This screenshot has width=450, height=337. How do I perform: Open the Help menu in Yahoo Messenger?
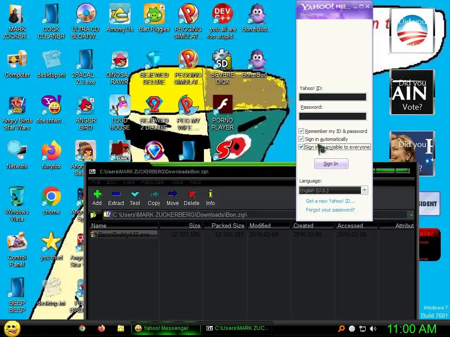click(x=335, y=14)
